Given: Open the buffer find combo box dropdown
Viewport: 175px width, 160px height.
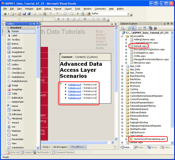Looking at the screenshot, I should (x=128, y=14).
